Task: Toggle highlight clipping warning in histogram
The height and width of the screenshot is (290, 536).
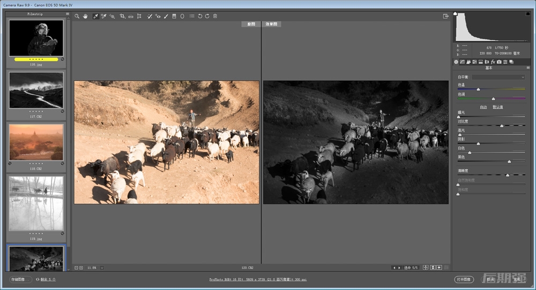Action: pyautogui.click(x=528, y=14)
